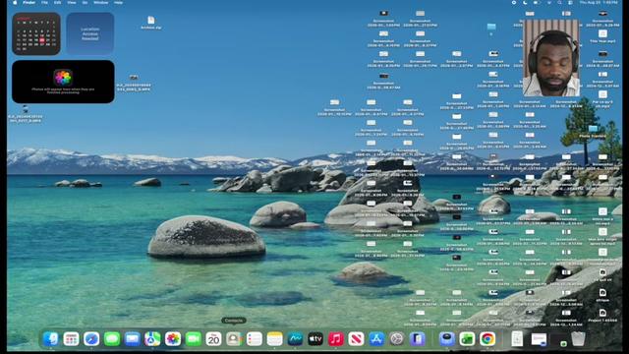Open System Settings from the Dock
This screenshot has width=629, height=354.
tap(397, 339)
